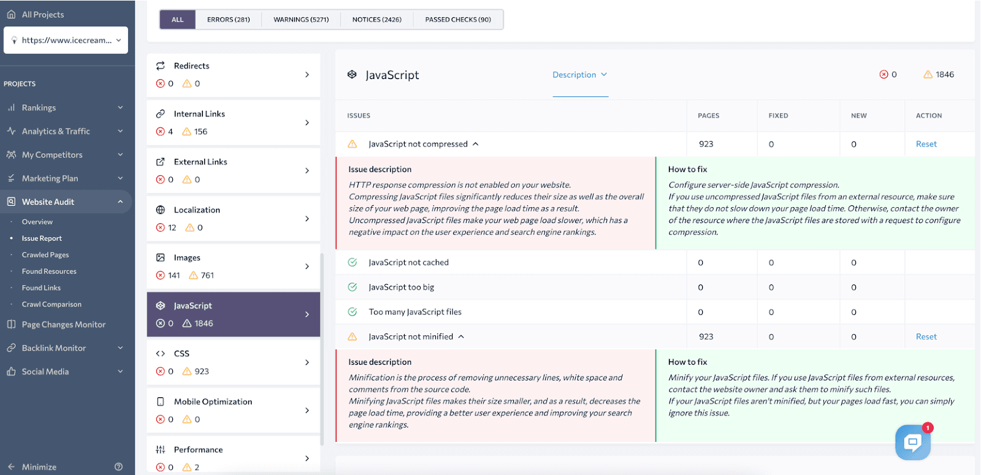This screenshot has width=981, height=475.
Task: Click warning icon beside JavaScript not minified
Action: (353, 336)
